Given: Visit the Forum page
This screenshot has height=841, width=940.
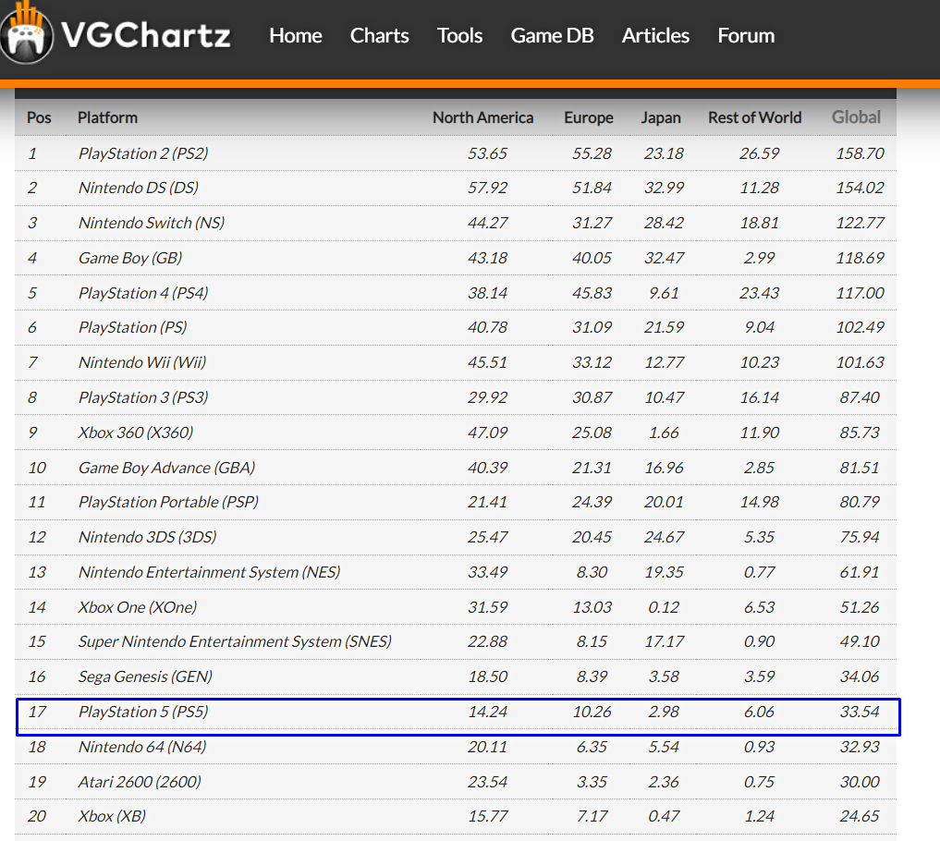Looking at the screenshot, I should tap(747, 35).
